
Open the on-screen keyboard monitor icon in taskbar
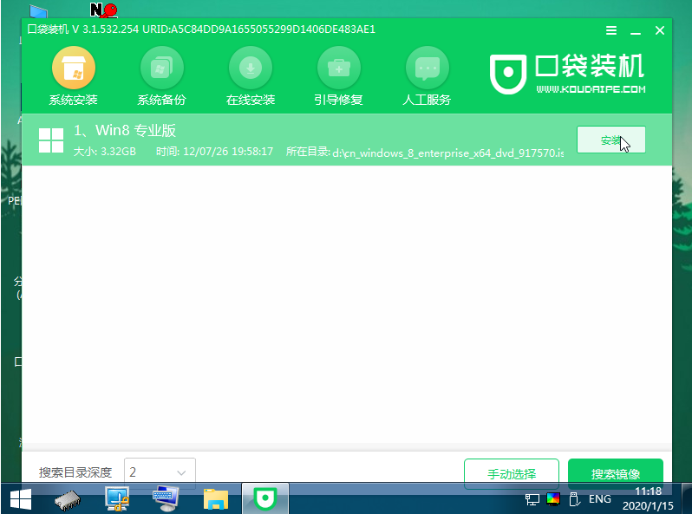point(166,499)
